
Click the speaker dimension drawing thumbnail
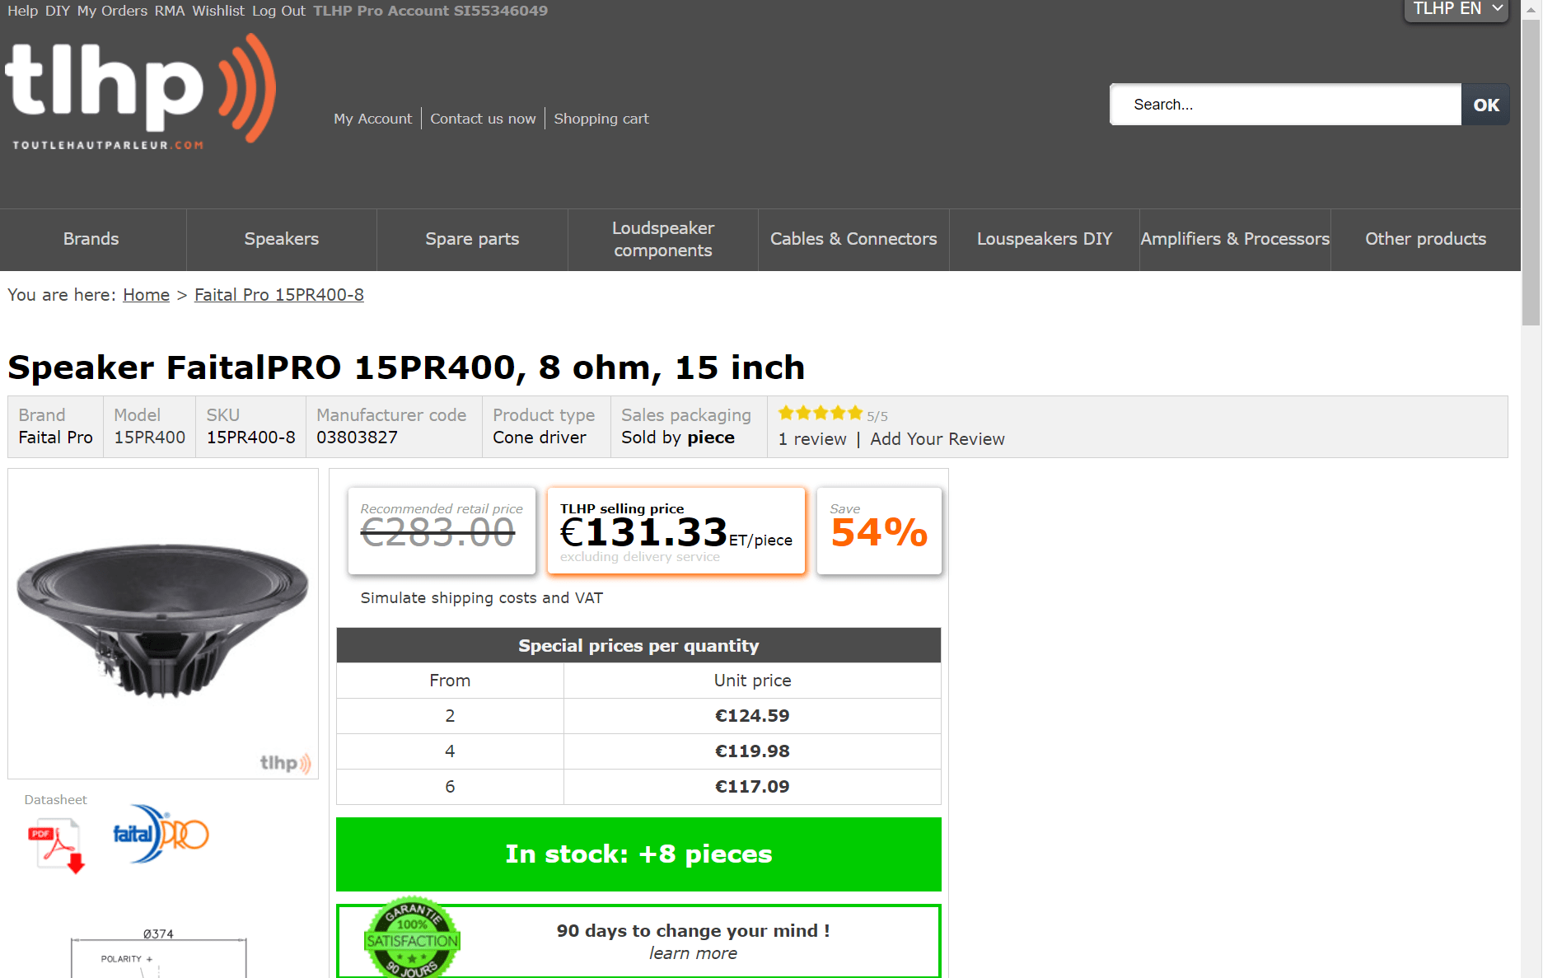coord(159,953)
